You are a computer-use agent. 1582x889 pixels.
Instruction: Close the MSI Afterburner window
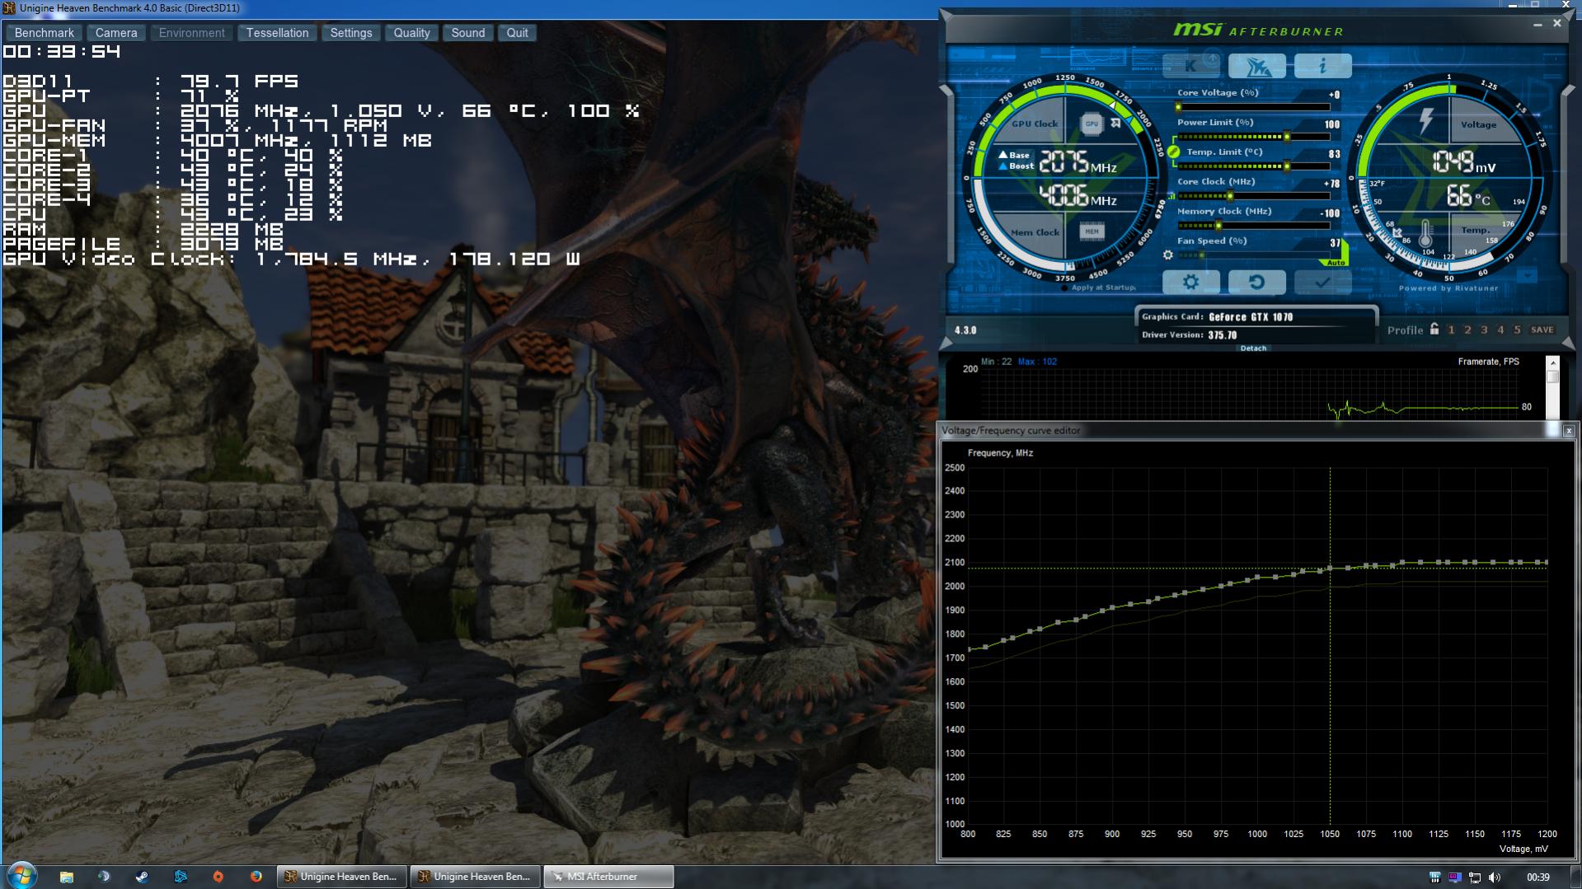1557,24
